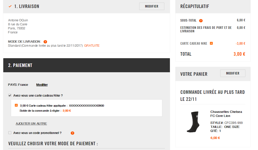Image resolution: width=258 pixels, height=150 pixels.
Task: Click the x icon on the gift card applied message
Action: point(16,105)
